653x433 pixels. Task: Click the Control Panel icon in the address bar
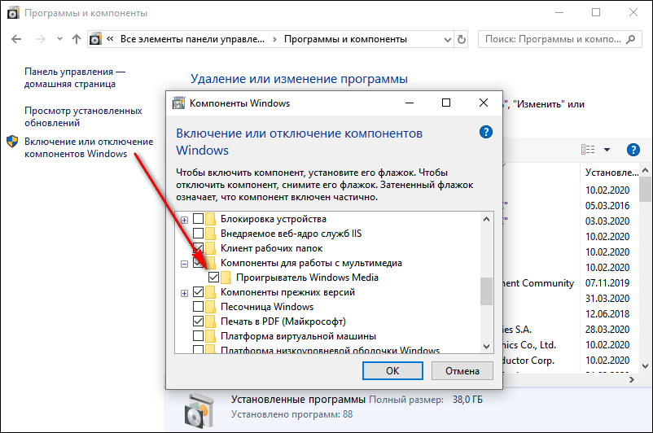tap(95, 39)
